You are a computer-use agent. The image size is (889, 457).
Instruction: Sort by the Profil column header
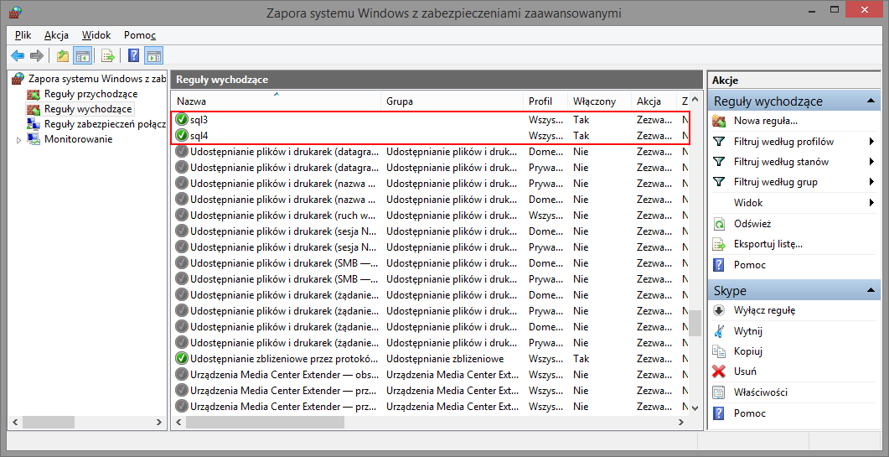(545, 101)
